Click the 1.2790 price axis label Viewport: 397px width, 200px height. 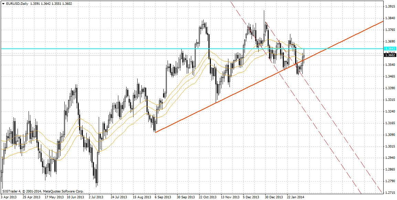[391, 181]
